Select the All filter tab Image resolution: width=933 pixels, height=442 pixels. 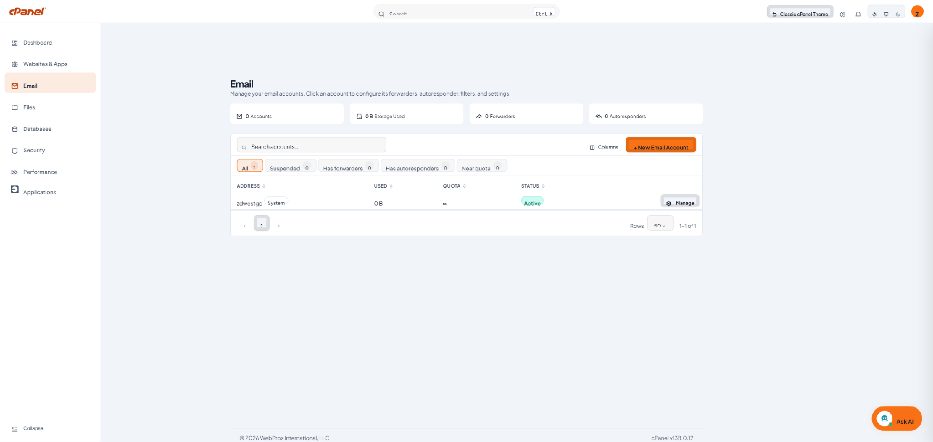tap(250, 166)
